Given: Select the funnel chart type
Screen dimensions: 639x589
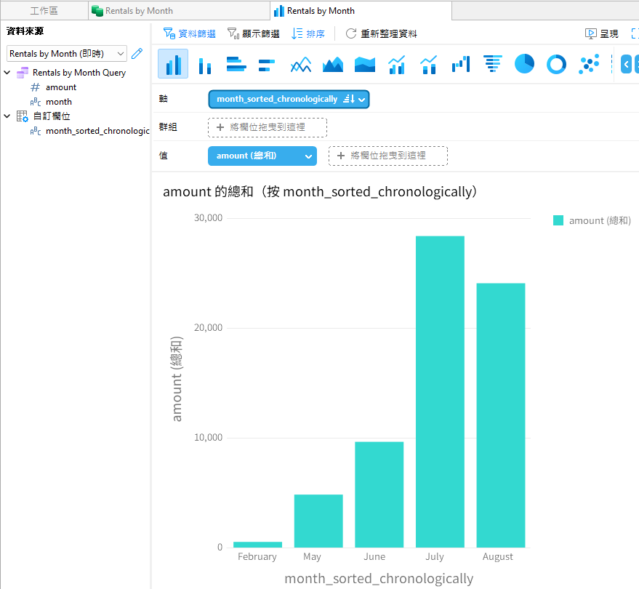Looking at the screenshot, I should pos(492,64).
